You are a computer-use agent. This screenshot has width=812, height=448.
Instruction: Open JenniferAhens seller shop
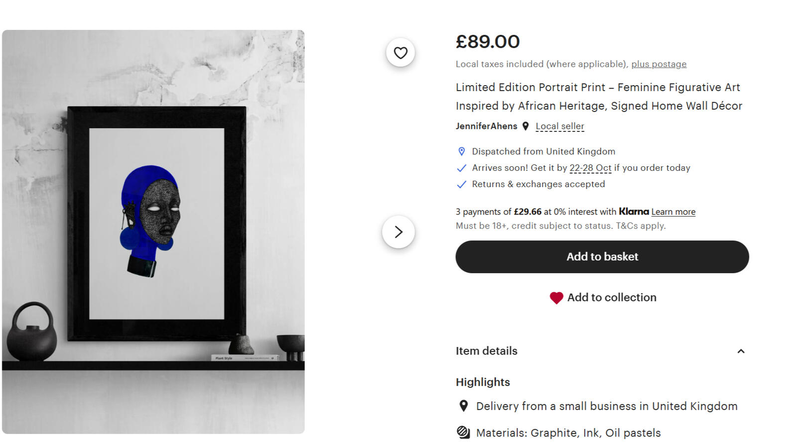pyautogui.click(x=486, y=126)
